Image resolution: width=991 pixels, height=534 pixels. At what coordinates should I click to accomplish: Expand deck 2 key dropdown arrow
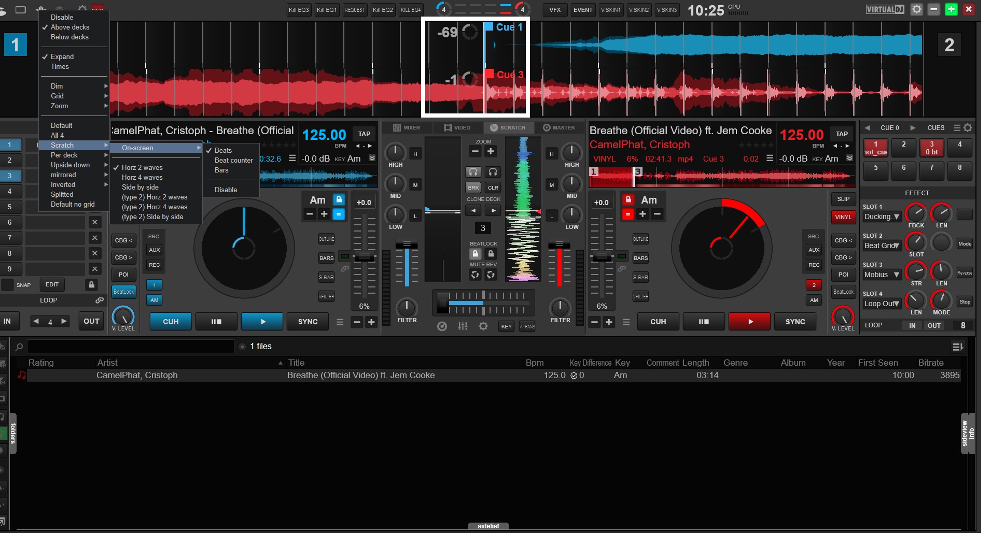[x=849, y=158]
